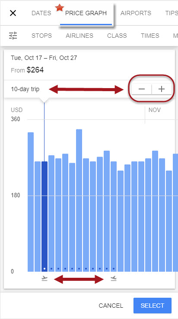This screenshot has width=178, height=319.
Task: Expand the Airlines filter
Action: click(x=79, y=36)
